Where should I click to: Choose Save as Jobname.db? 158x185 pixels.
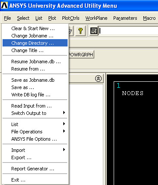tap(35, 80)
